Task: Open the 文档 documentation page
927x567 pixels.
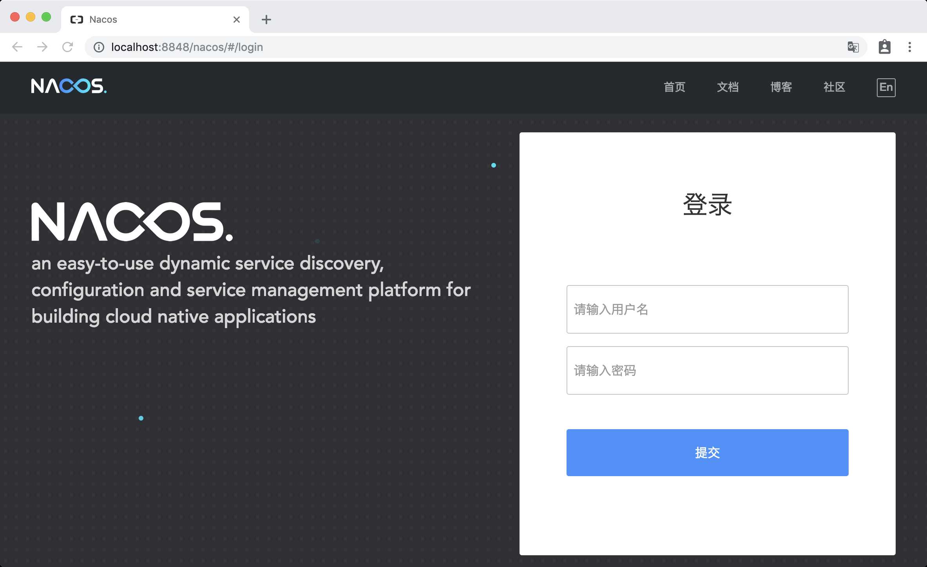Action: coord(728,87)
